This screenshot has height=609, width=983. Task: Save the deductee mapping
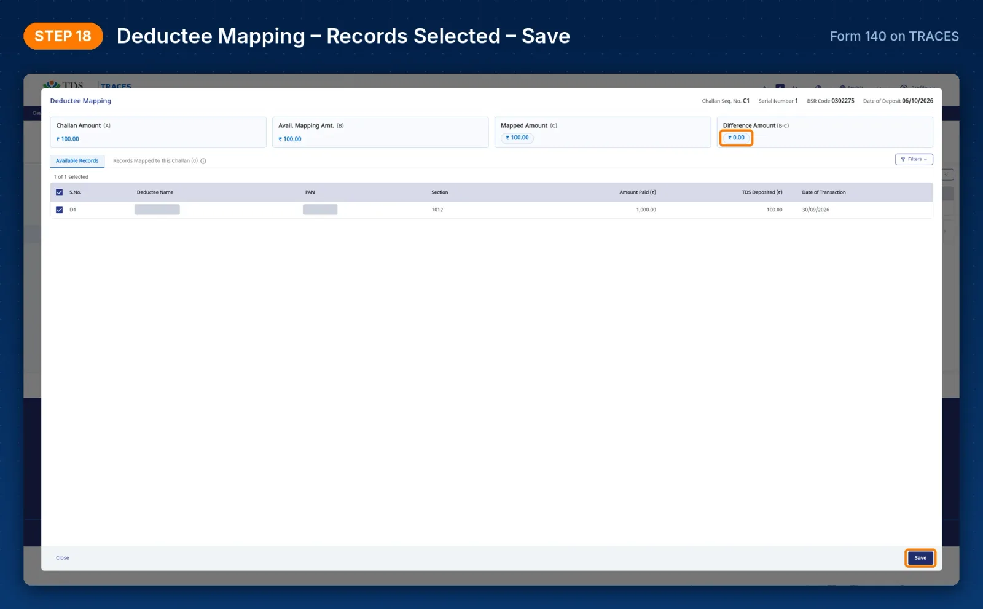click(x=920, y=558)
